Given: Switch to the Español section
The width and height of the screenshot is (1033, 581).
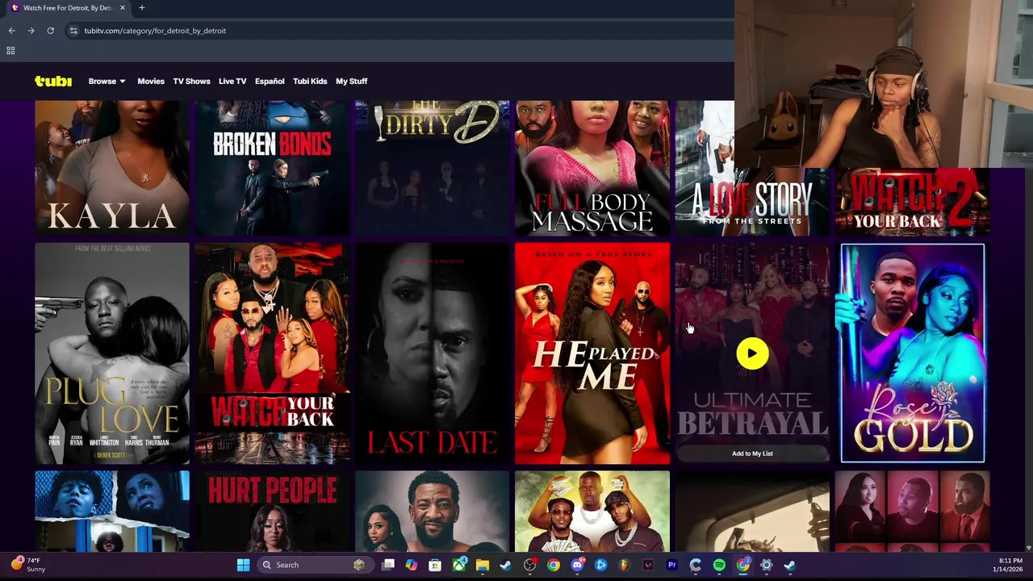Looking at the screenshot, I should click(x=270, y=81).
